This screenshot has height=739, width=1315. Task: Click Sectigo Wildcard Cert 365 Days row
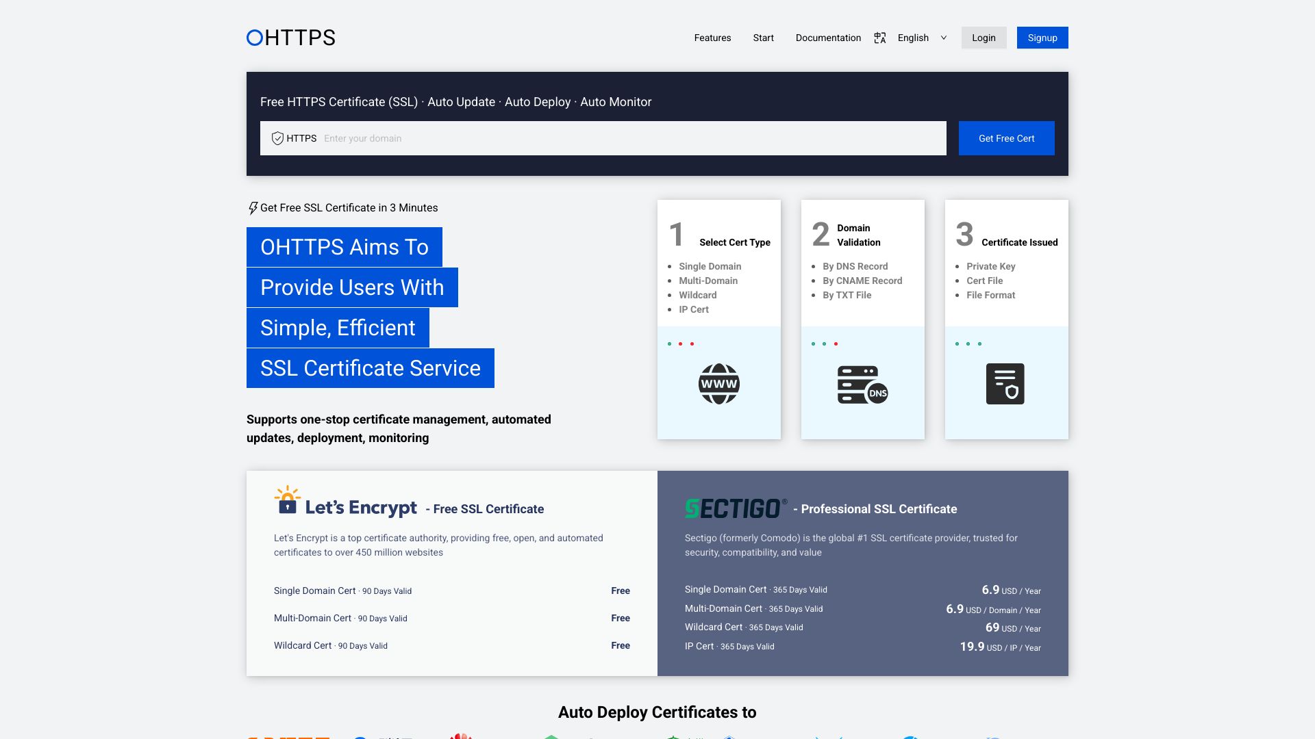(863, 627)
